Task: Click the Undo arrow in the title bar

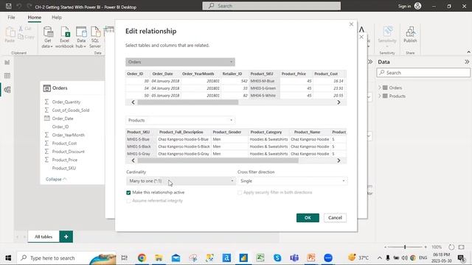Action: [19, 6]
